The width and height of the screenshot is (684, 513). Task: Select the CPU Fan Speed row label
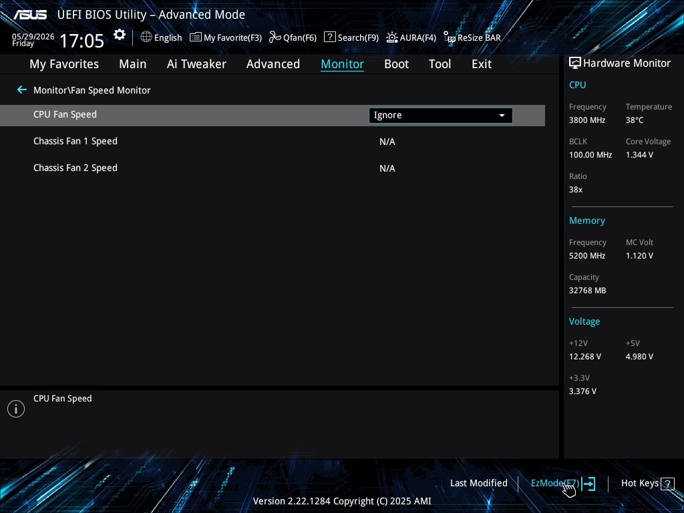(65, 115)
